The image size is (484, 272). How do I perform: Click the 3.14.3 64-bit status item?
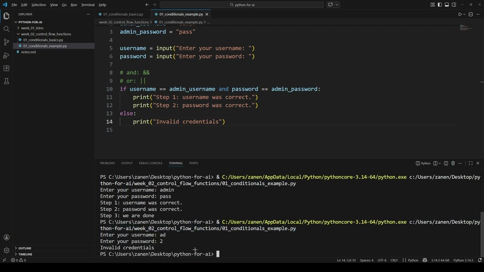click(440, 260)
